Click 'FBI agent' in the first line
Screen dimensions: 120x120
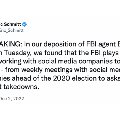tap(101, 45)
